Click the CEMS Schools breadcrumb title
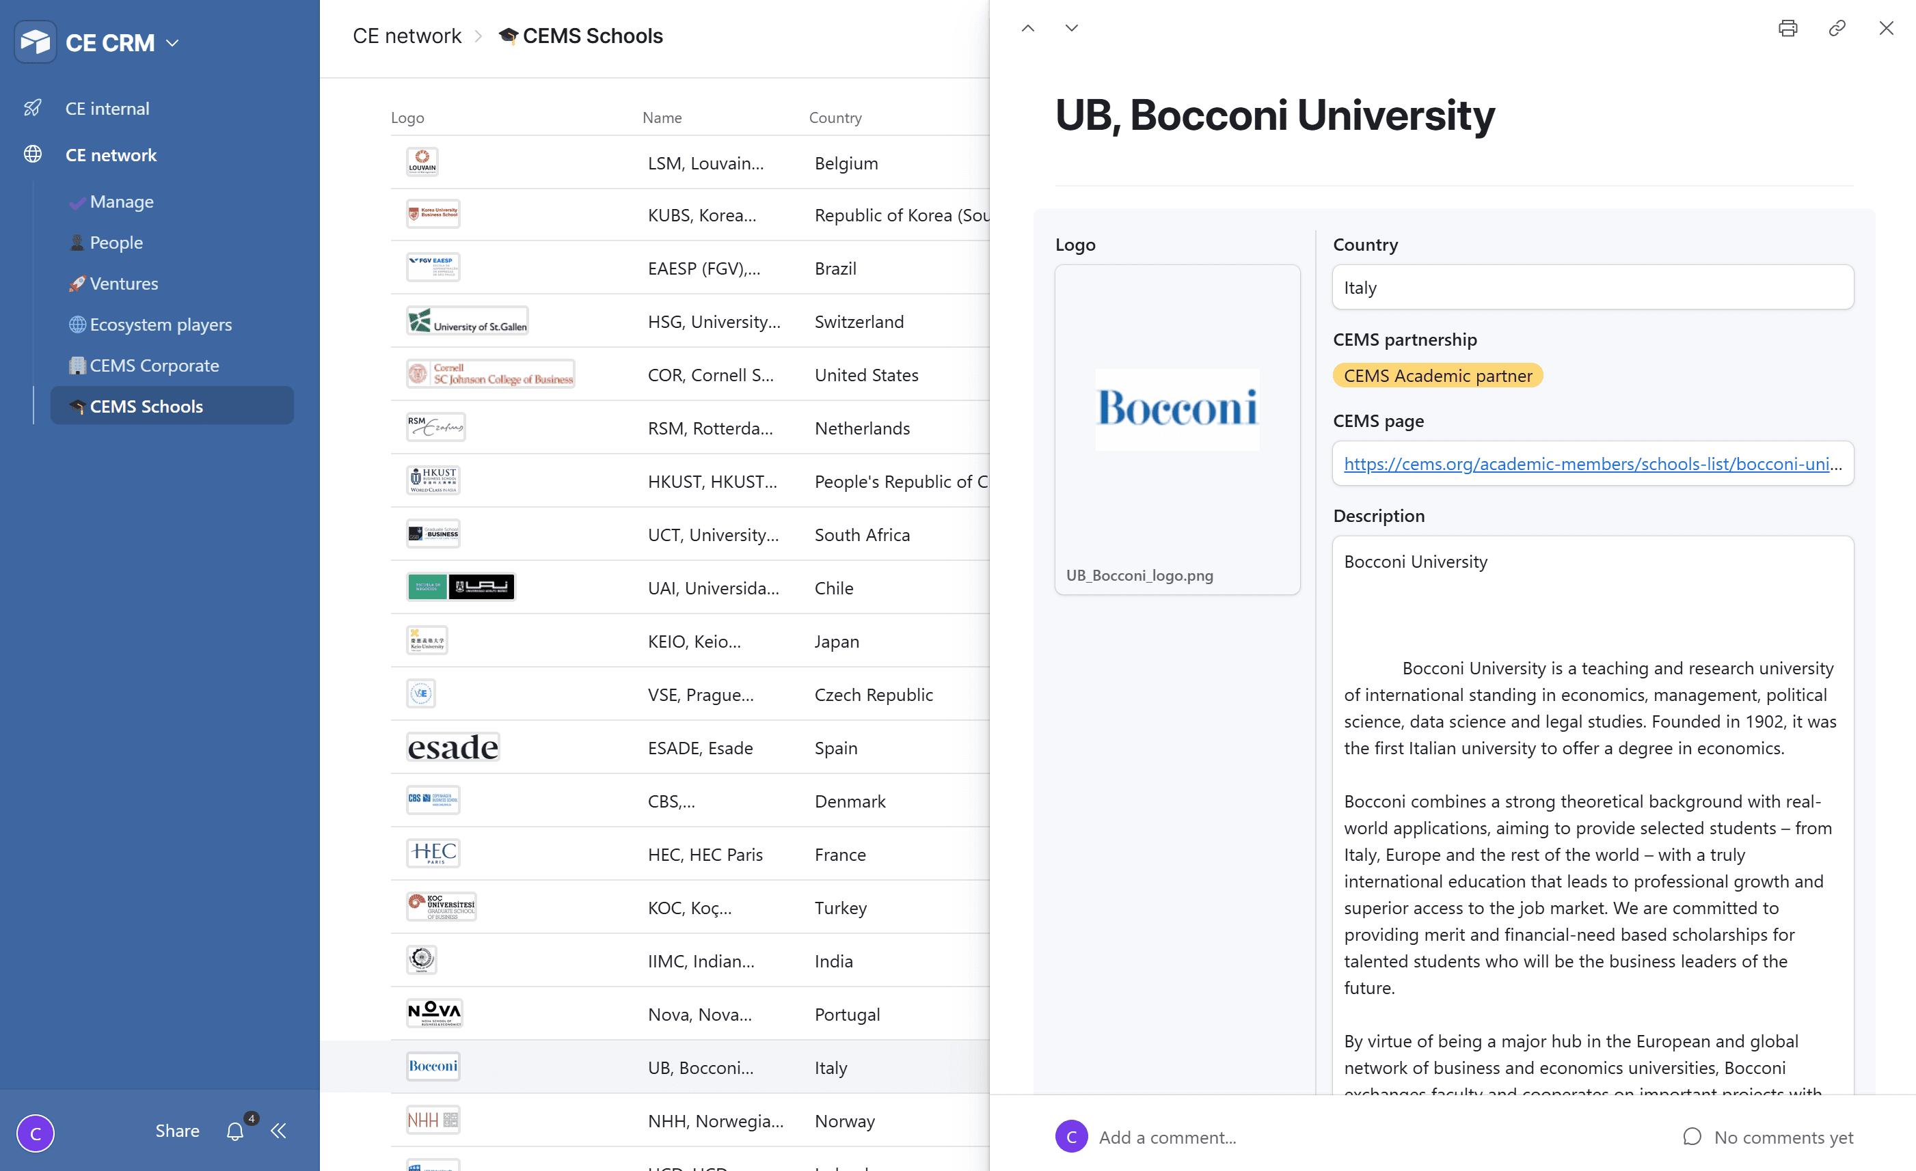1916x1171 pixels. 593,36
